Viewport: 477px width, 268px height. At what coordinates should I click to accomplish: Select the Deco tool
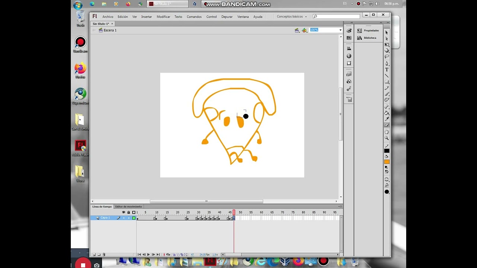pyautogui.click(x=387, y=100)
